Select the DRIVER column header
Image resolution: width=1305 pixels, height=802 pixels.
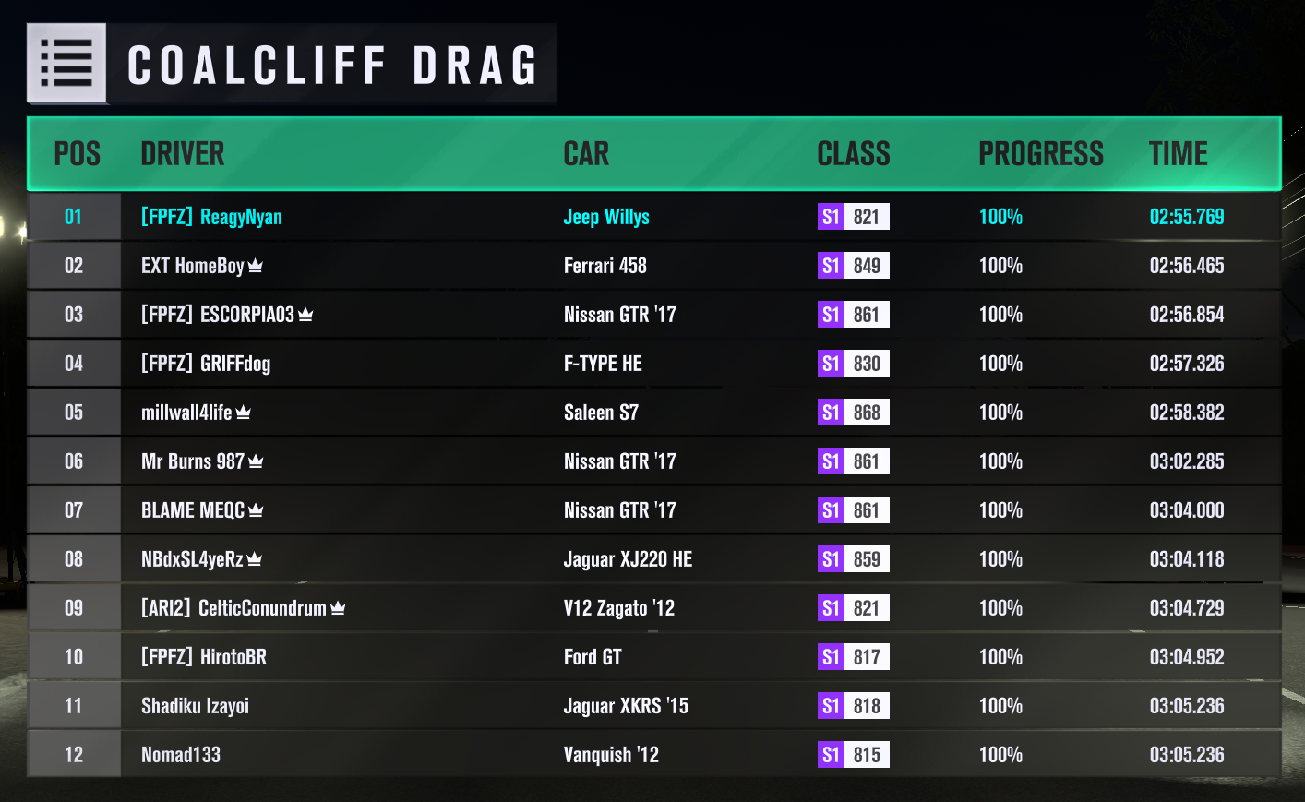183,153
